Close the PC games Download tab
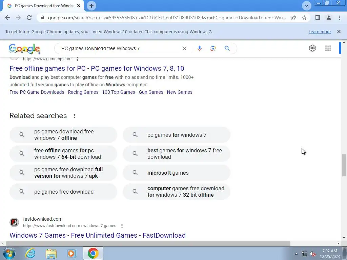Screen dimensions: 347x260 pyautogui.click(x=79, y=6)
